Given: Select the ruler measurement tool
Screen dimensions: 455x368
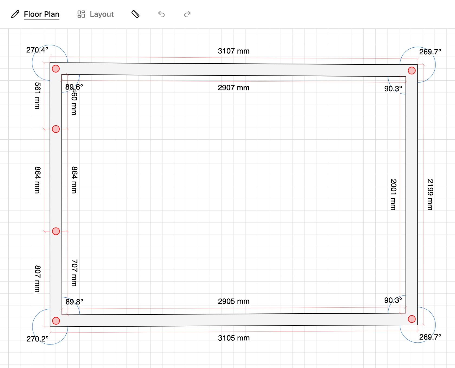Looking at the screenshot, I should [x=135, y=14].
